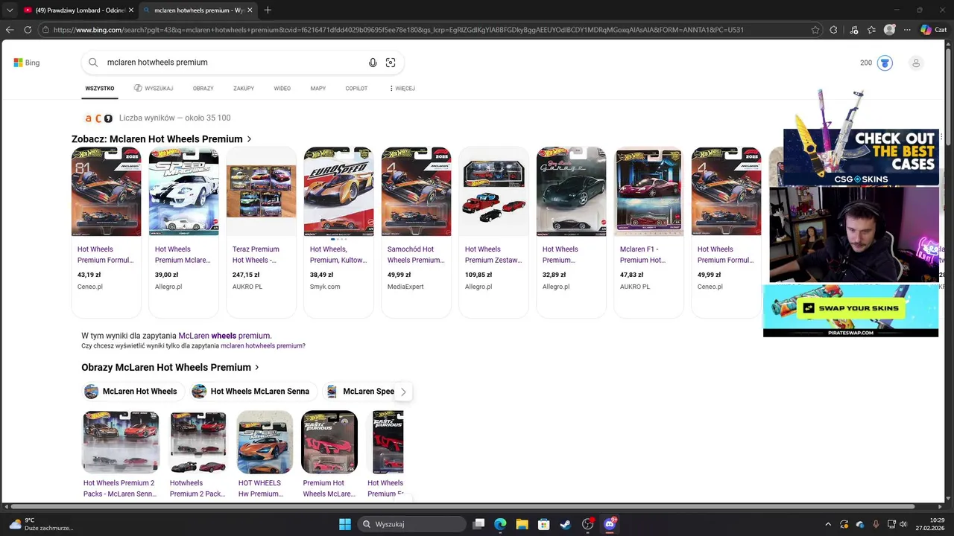Viewport: 954px width, 536px height.
Task: Close the Prawdziwy Lombard YouTube tab
Action: [x=131, y=10]
